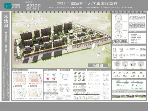Click the flock of white birds above the towers

click(x=30, y=22)
